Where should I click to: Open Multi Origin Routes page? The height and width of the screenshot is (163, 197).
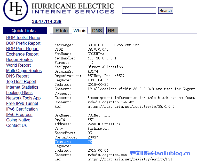point(24,71)
